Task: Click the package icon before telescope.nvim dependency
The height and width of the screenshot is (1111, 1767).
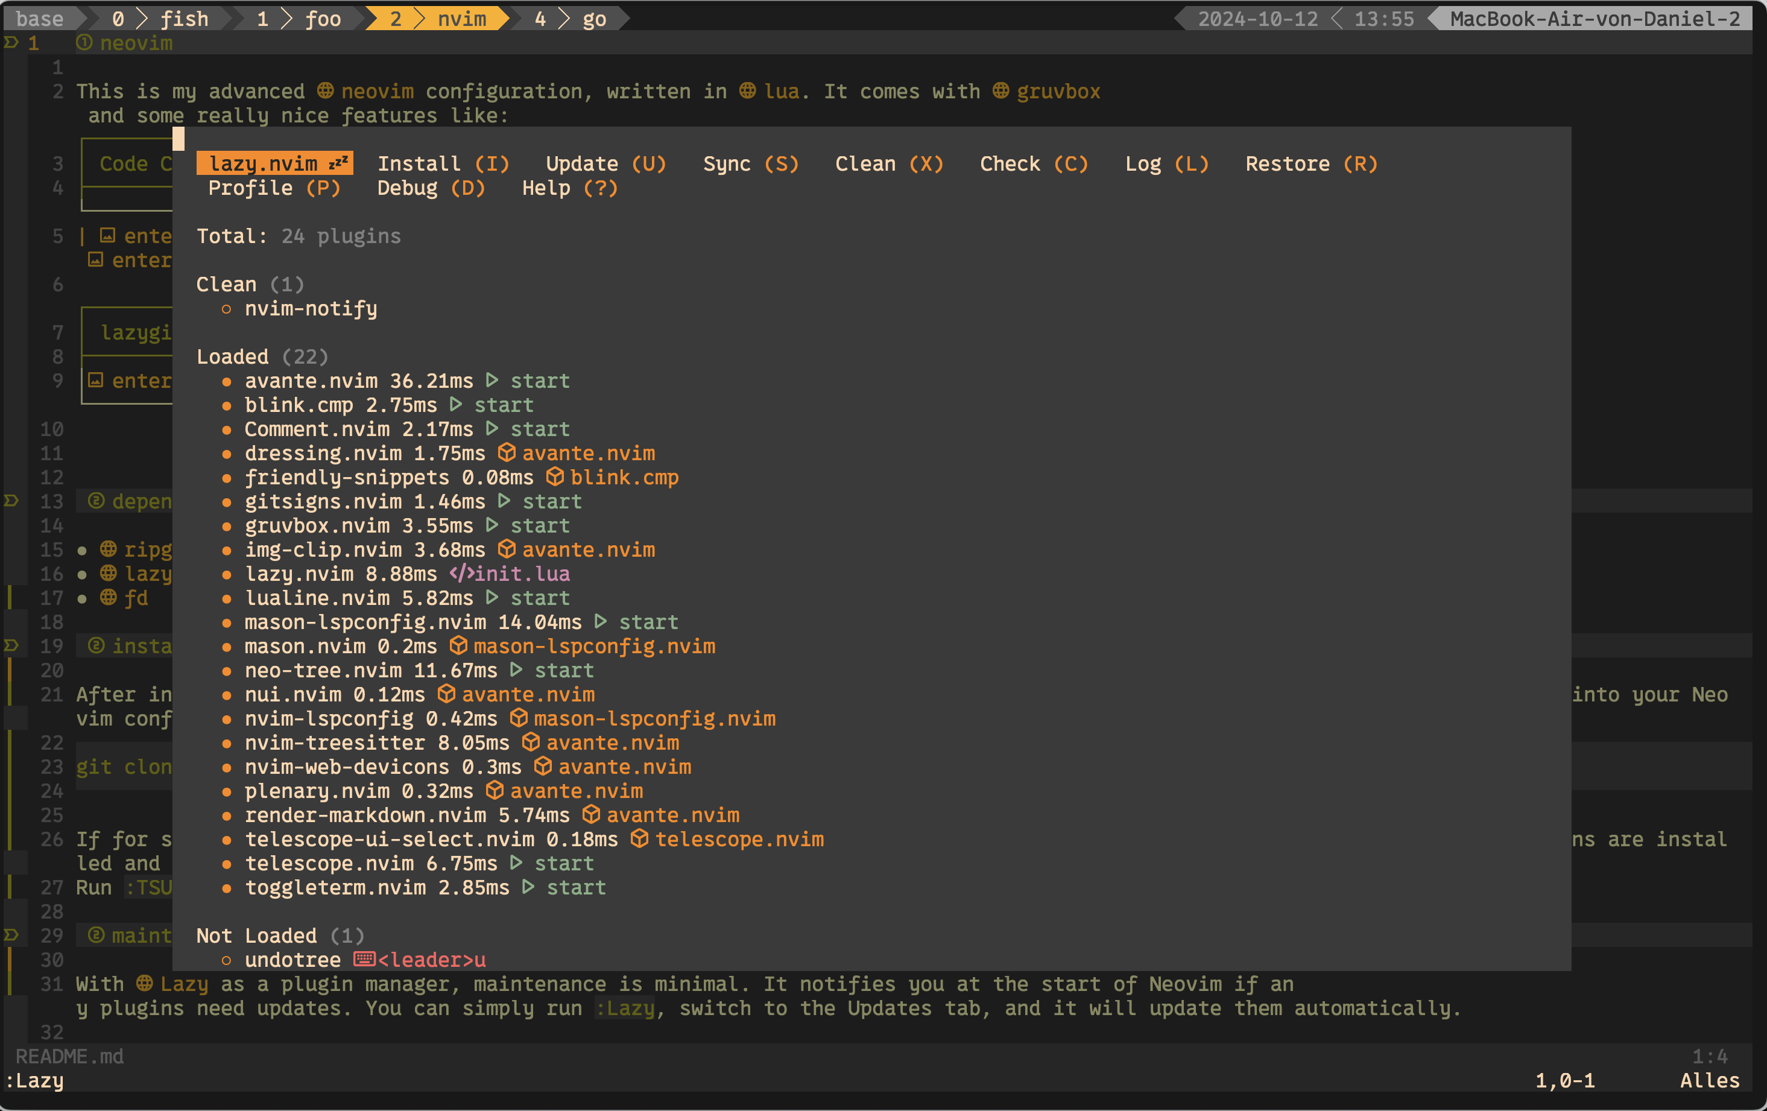Action: pos(639,839)
